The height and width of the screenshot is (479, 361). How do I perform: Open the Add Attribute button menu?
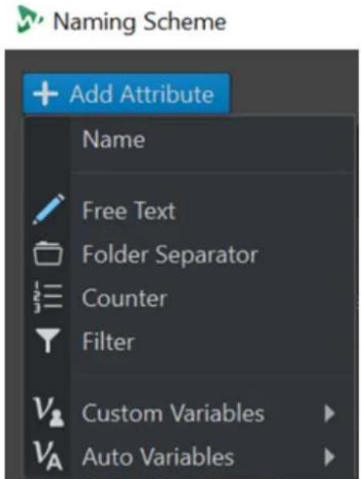126,93
